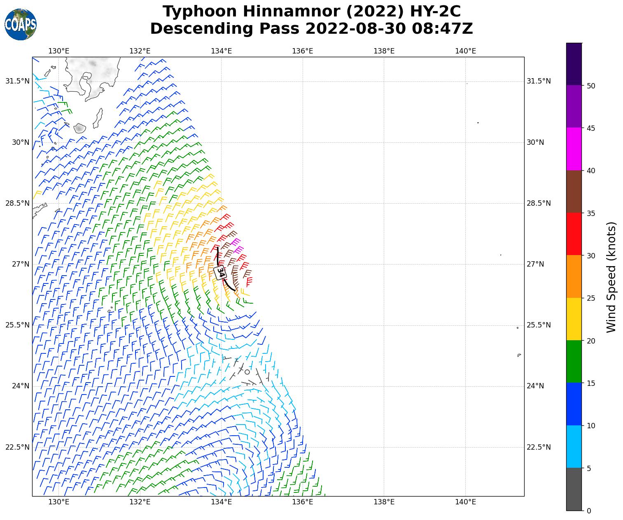Click the COAPS globe logo
The image size is (623, 520).
click(21, 24)
